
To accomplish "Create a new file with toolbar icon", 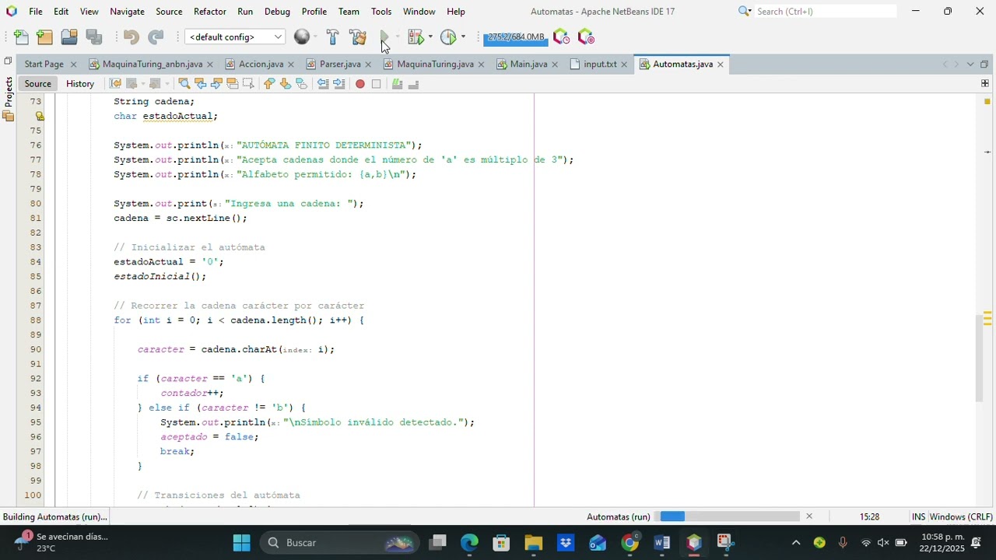I will pyautogui.click(x=21, y=37).
